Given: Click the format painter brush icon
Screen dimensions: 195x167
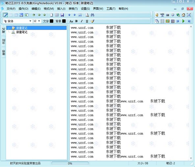Looking at the screenshot, I should [93, 21].
